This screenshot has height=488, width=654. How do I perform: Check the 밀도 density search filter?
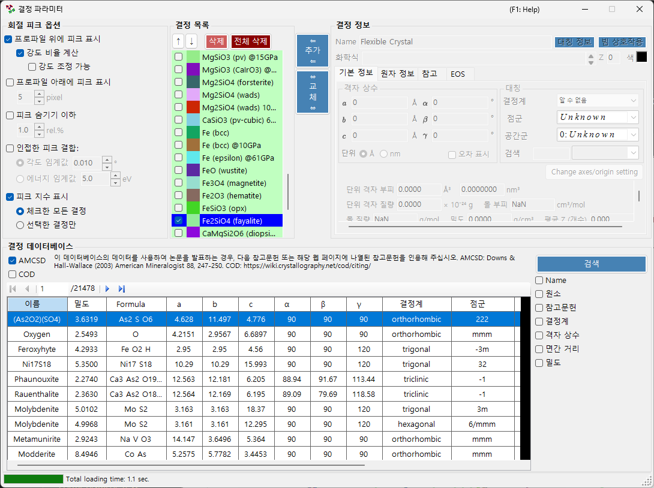pos(539,363)
